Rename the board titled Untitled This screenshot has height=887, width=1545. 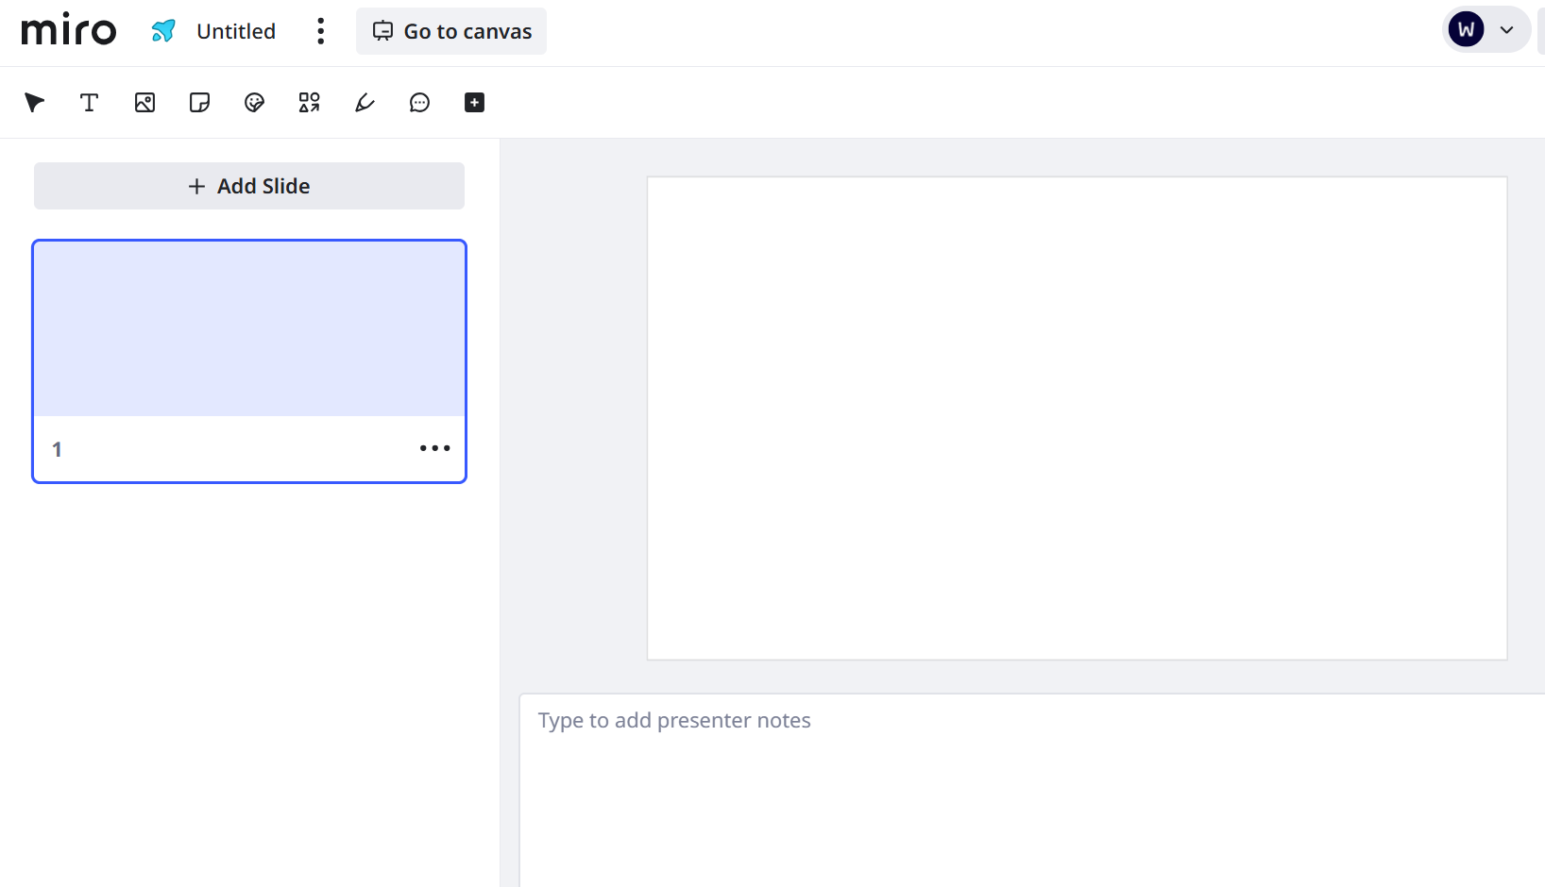point(235,30)
